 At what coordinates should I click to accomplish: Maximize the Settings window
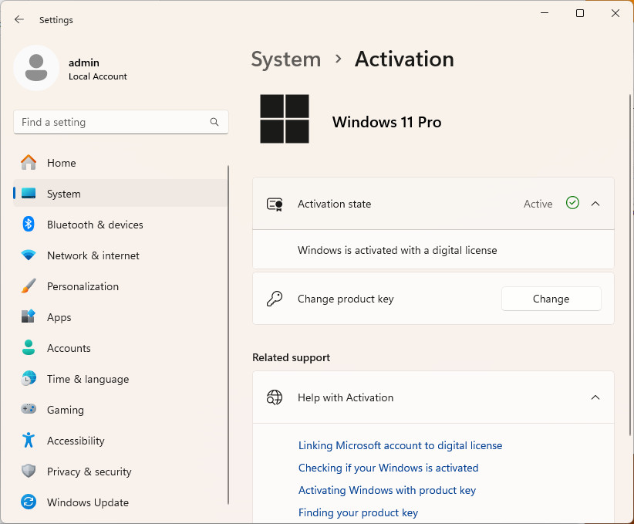[580, 13]
